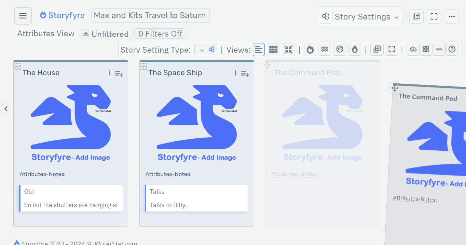
Task: Click the fullscreen icon near Story Settings
Action: click(434, 16)
